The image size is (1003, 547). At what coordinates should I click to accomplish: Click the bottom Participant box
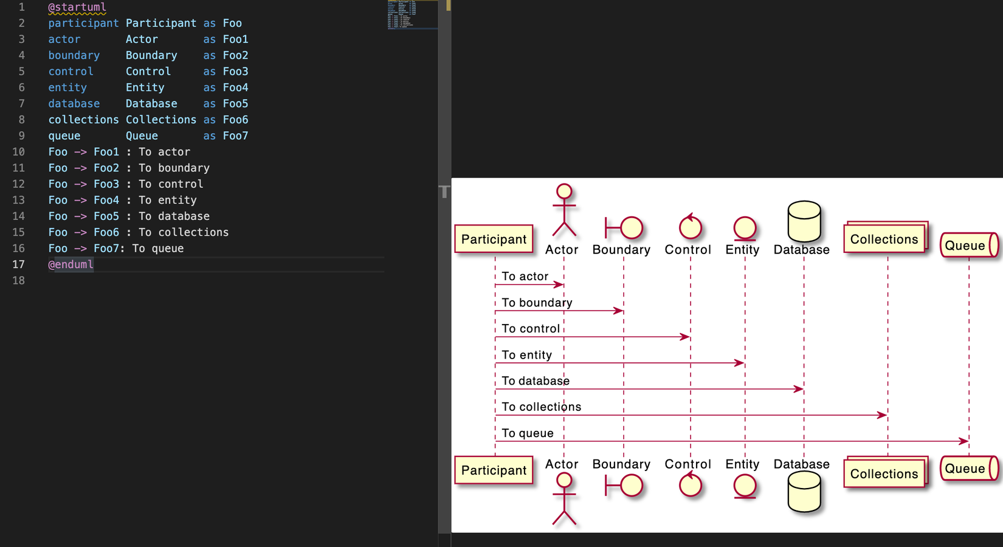[494, 470]
